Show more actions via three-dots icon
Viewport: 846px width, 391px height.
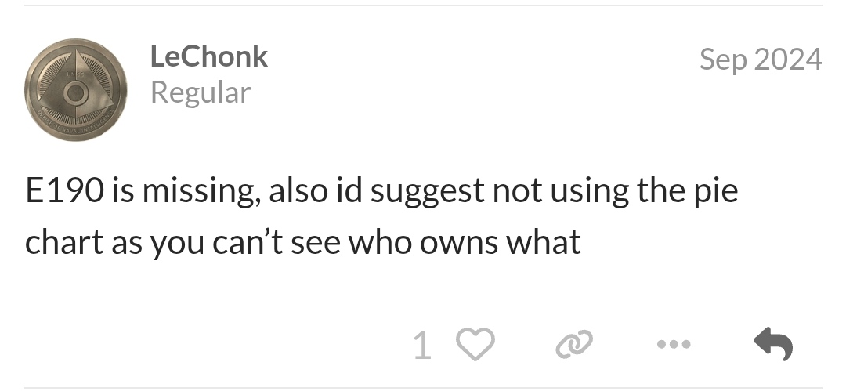pyautogui.click(x=674, y=344)
